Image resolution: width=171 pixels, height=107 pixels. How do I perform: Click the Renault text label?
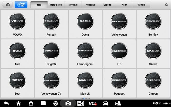point(51,35)
